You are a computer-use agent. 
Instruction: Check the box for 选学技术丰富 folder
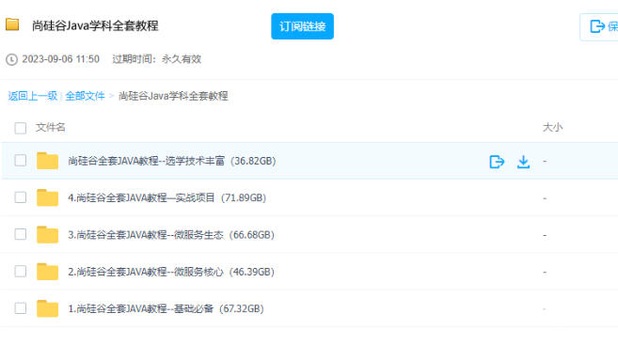tap(21, 161)
